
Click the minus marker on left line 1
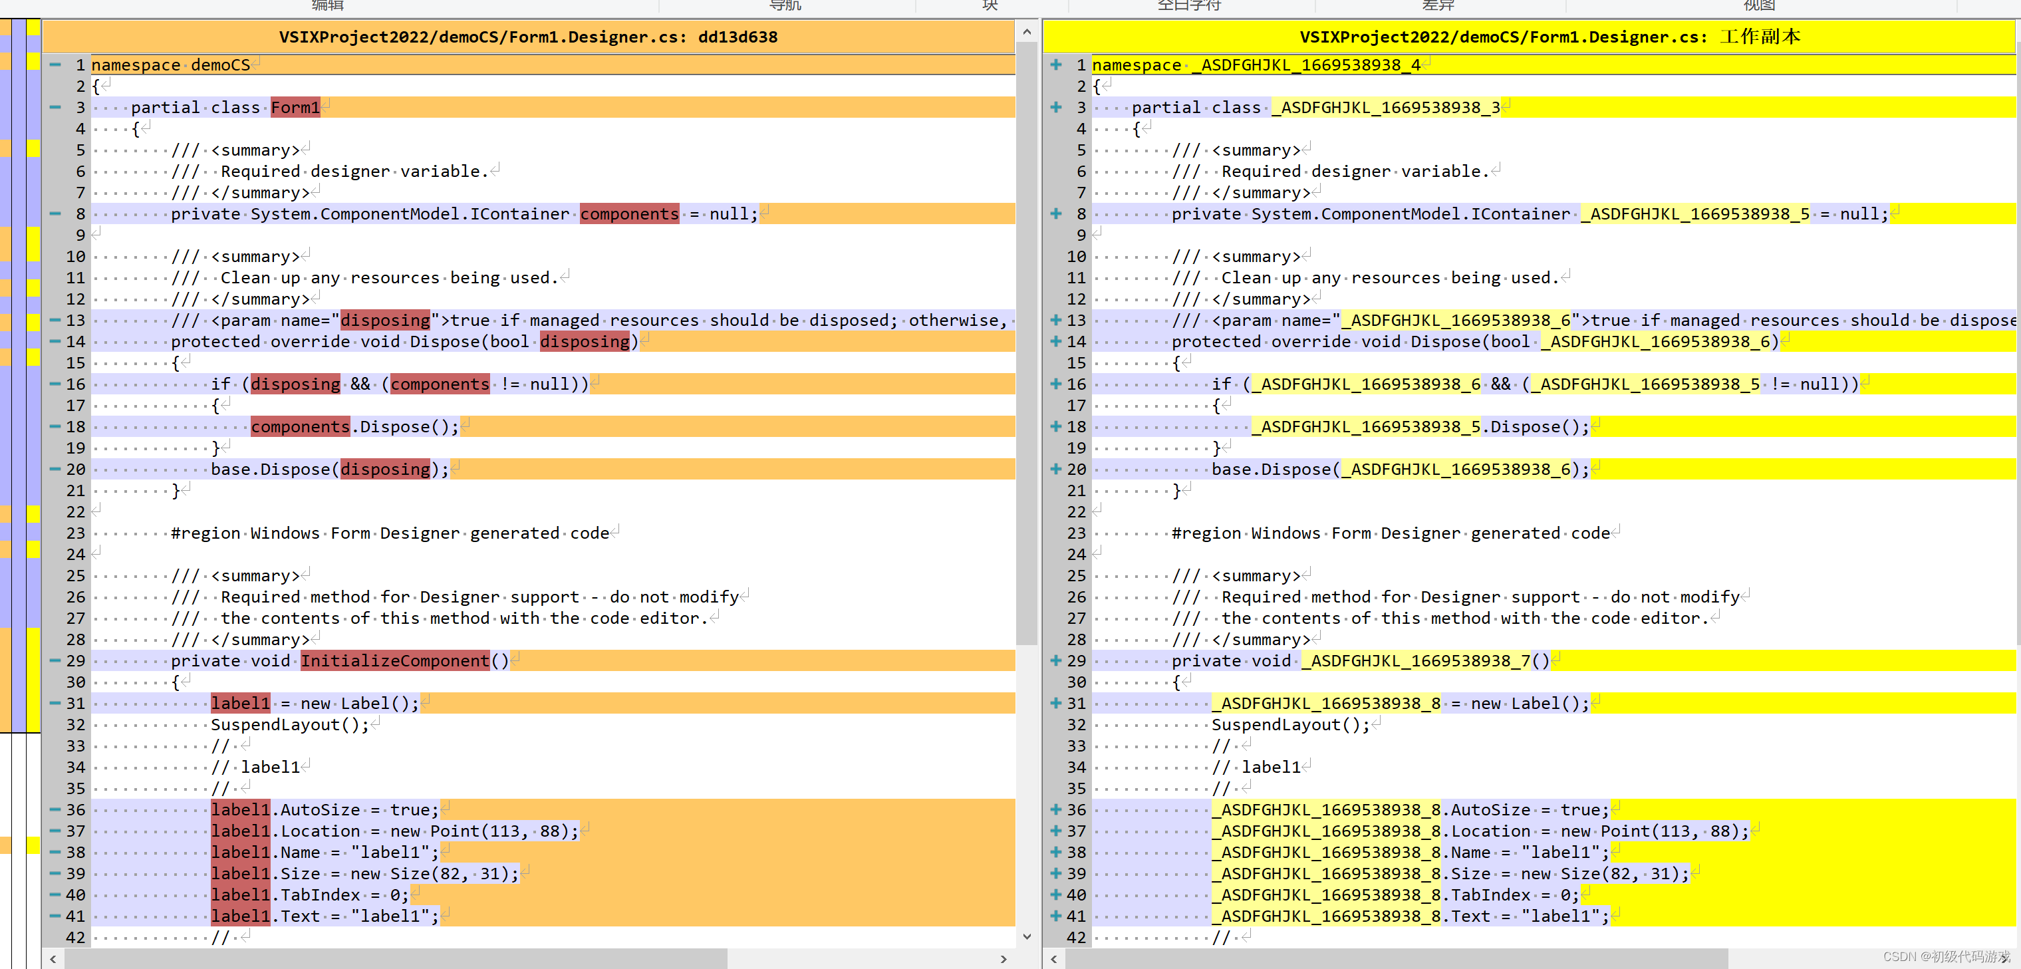[55, 65]
